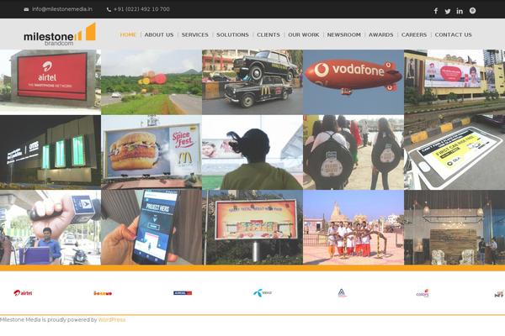505x336 pixels.
Task: Open the night building with green panels photo
Action: tap(50, 152)
